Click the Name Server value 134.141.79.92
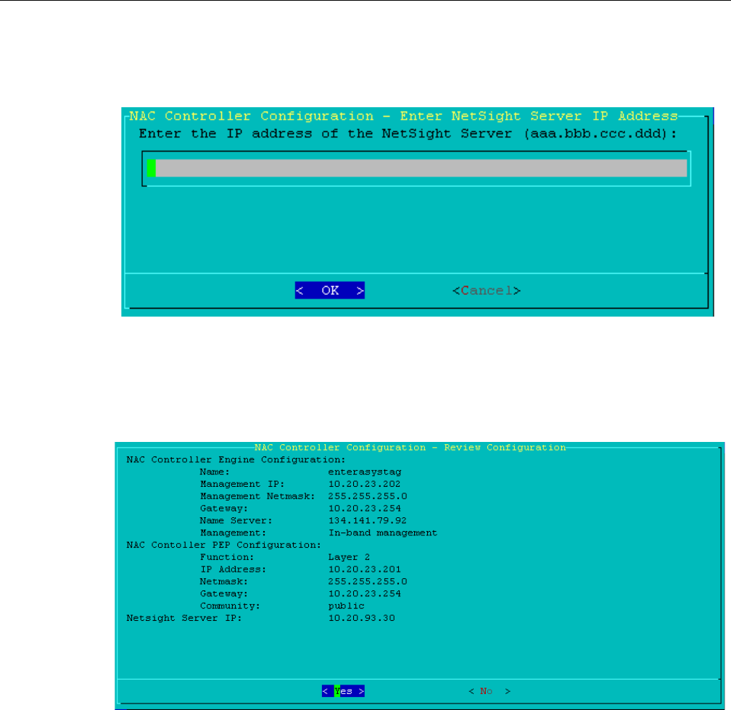Screen dimensions: 731x710 pos(368,520)
